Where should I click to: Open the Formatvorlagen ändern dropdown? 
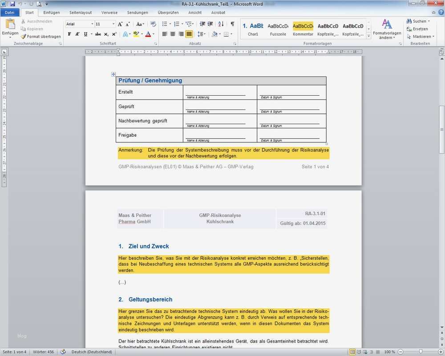click(387, 29)
